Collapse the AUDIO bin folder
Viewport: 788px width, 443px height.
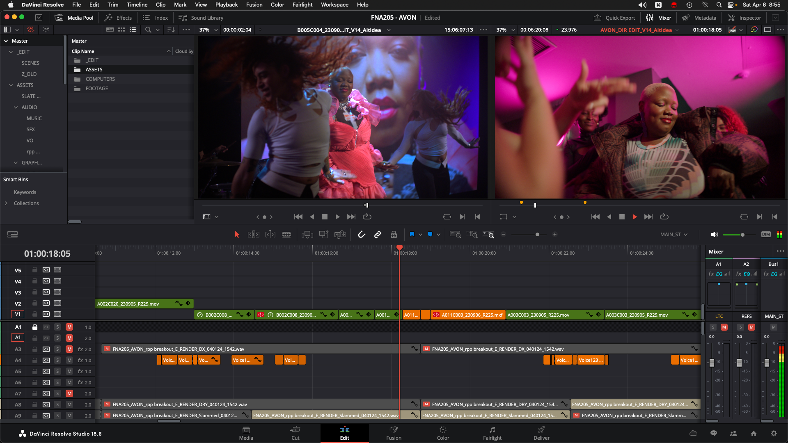16,107
